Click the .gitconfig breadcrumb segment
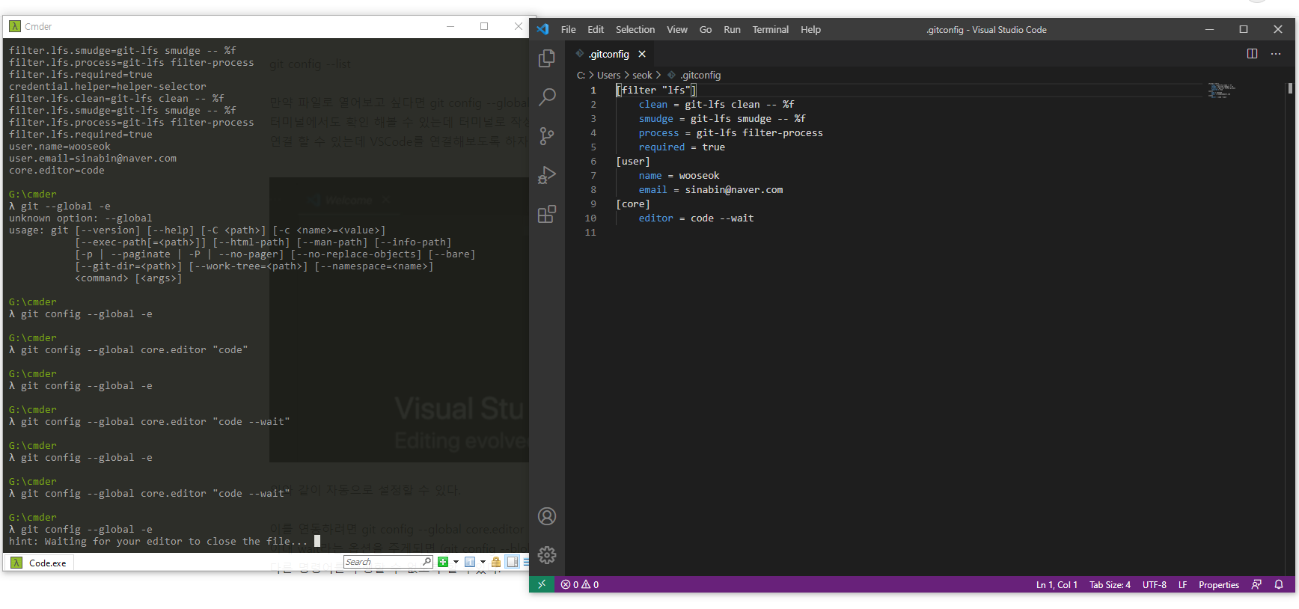 [694, 75]
